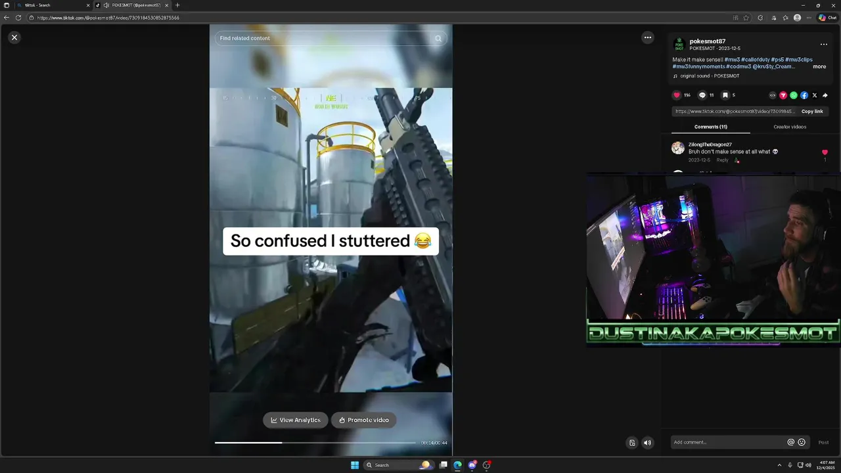Screen dimensions: 841x473
Task: Open ZilongTheDragon27's avatar
Action: click(678, 148)
